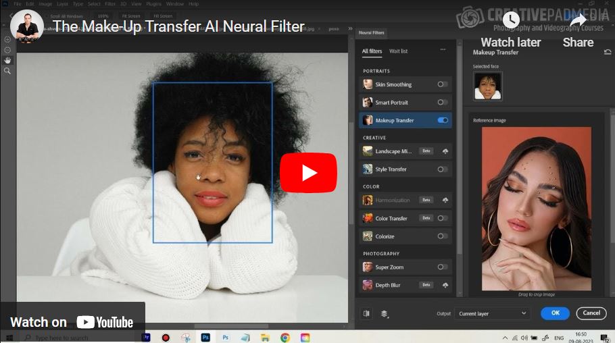
Task: Click Watch on YouTube
Action: point(72,322)
